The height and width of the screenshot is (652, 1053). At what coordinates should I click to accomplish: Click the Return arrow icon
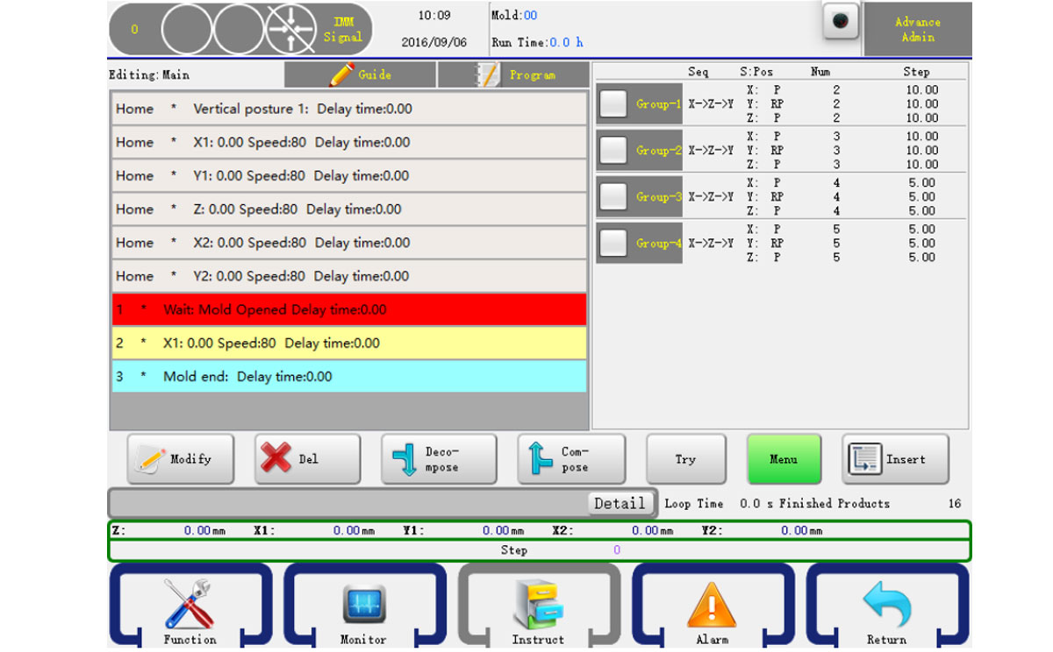[886, 605]
